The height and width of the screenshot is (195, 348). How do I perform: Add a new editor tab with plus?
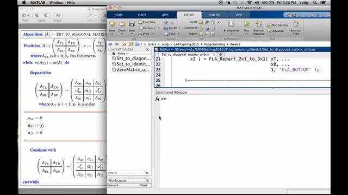point(221,54)
